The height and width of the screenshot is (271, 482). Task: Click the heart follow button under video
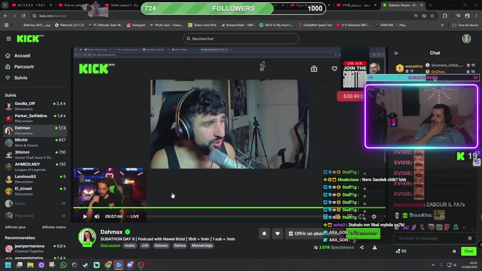click(278, 234)
